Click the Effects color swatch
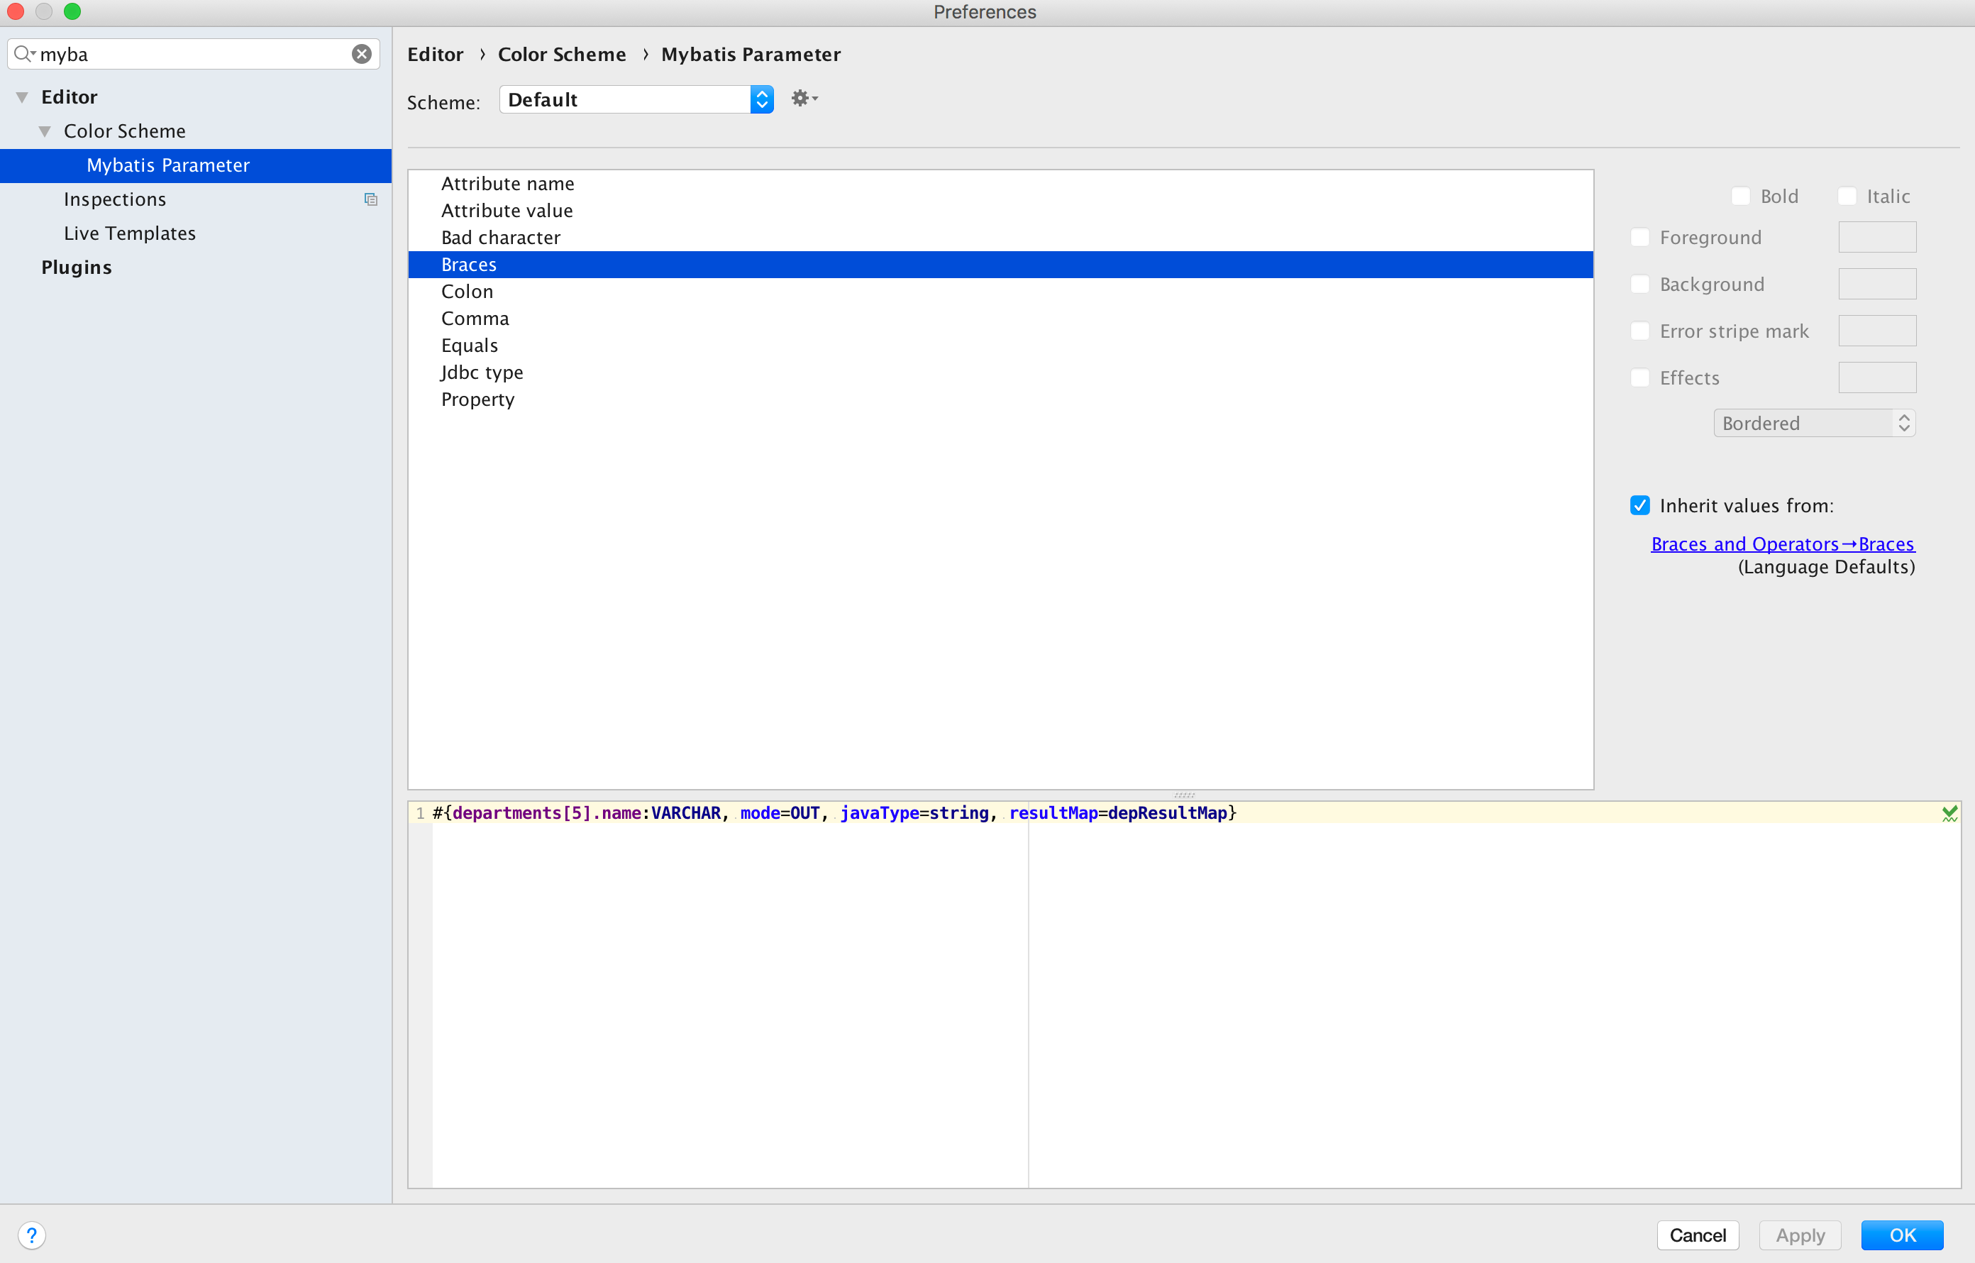 [x=1877, y=377]
